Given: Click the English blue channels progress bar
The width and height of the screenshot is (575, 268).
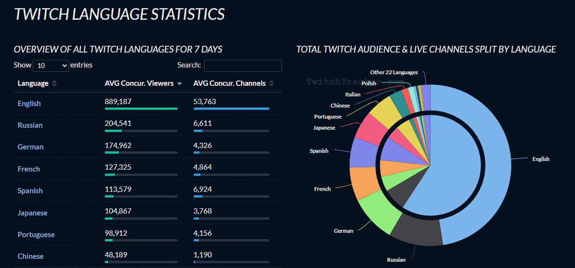Looking at the screenshot, I should coord(231,108).
